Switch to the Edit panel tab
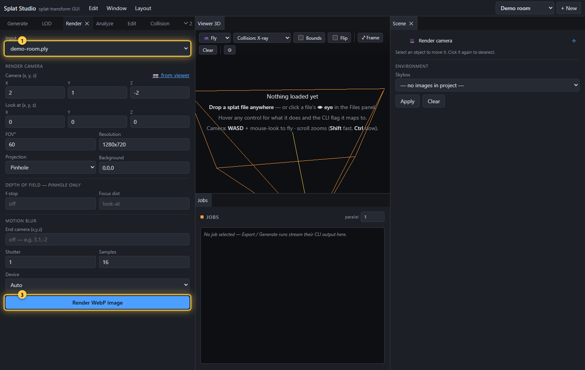The height and width of the screenshot is (370, 585). point(132,24)
